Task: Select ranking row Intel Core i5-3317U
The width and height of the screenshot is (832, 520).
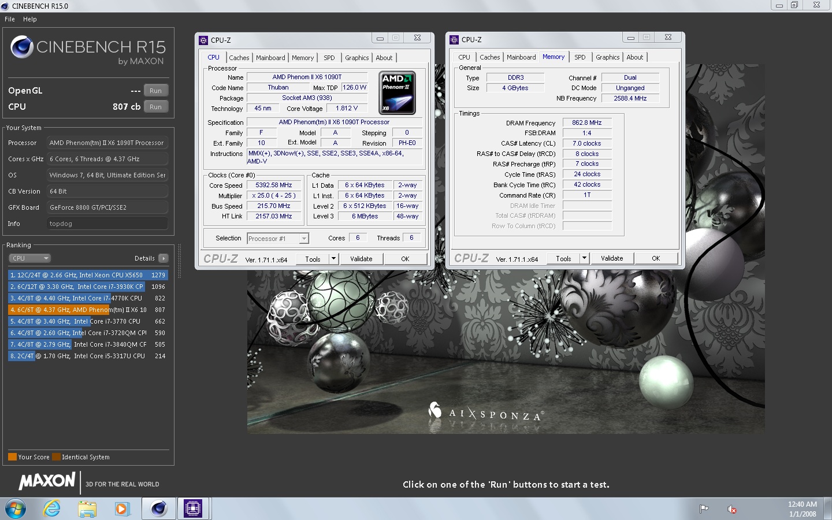Action: [88, 356]
